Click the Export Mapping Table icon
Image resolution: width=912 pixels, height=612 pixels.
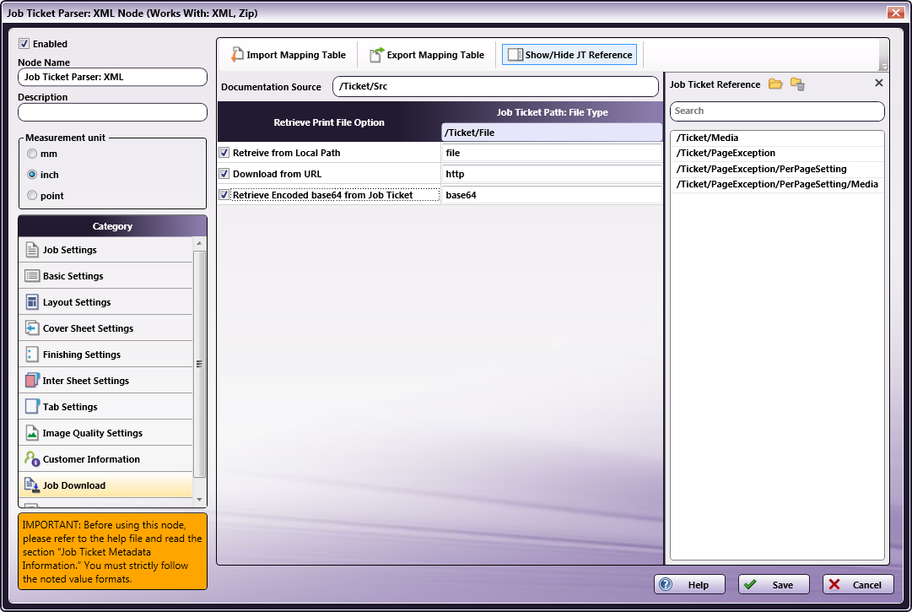click(x=377, y=55)
